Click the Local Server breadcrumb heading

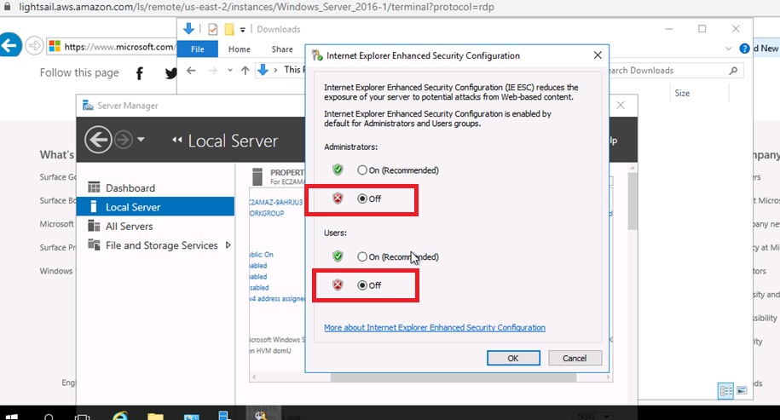click(x=233, y=141)
